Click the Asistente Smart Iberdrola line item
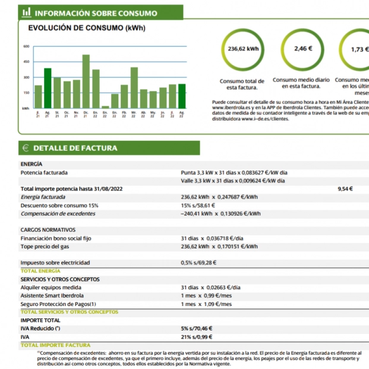Viewport: 369px width, 369px height. (52, 295)
